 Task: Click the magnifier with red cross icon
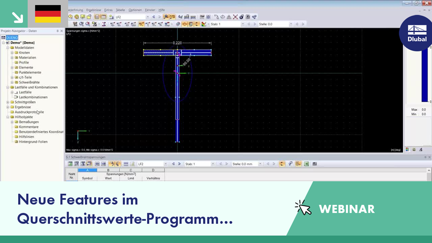88,24
